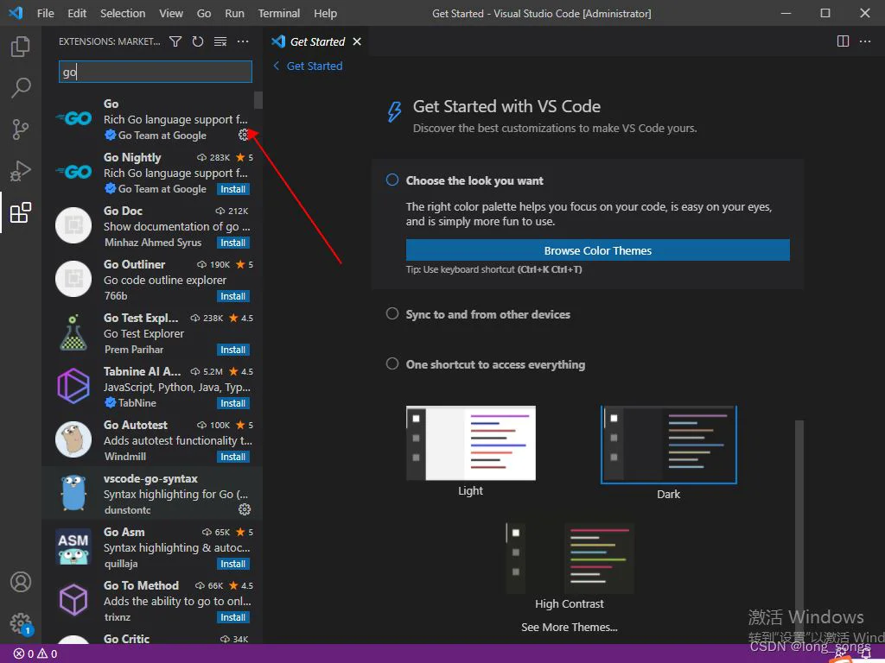
Task: Select the Go Autotest gopher icon
Action: coord(73,439)
